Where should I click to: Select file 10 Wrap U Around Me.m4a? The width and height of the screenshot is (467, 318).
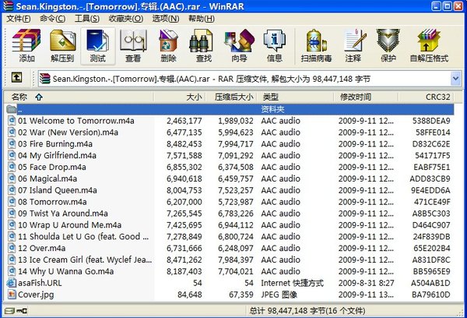(70, 224)
